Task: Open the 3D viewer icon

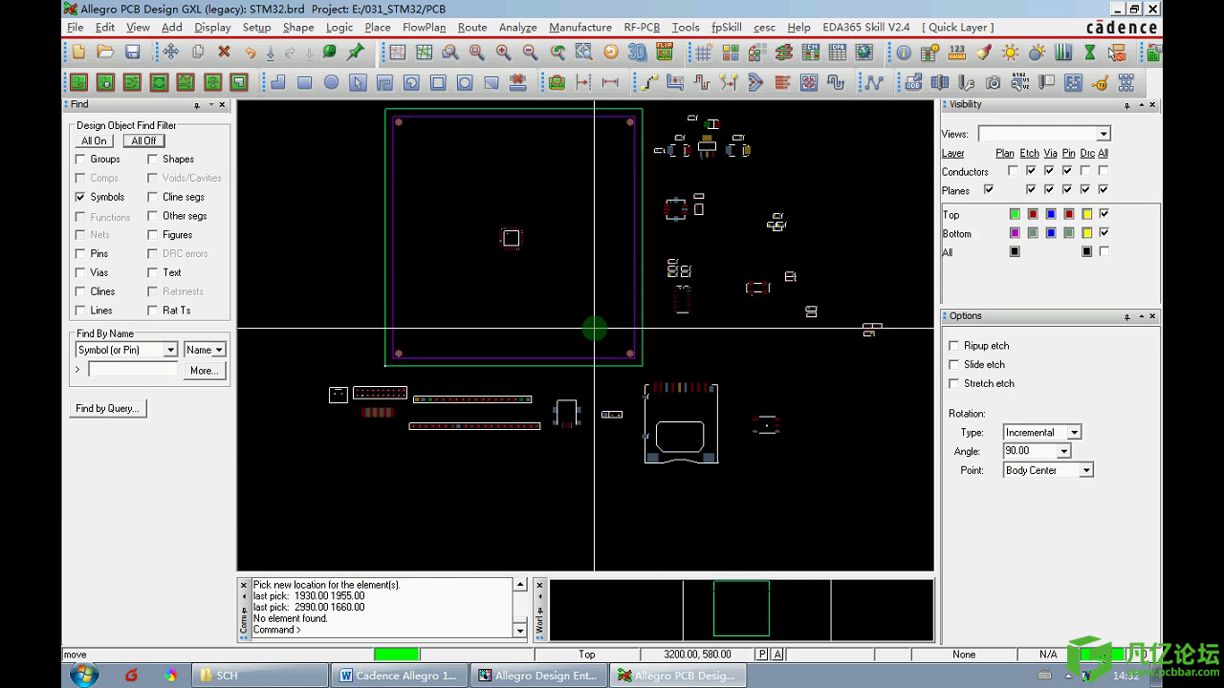Action: click(x=637, y=53)
